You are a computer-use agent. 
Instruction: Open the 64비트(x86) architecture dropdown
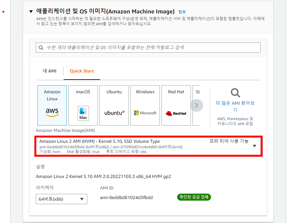[x=61, y=199]
